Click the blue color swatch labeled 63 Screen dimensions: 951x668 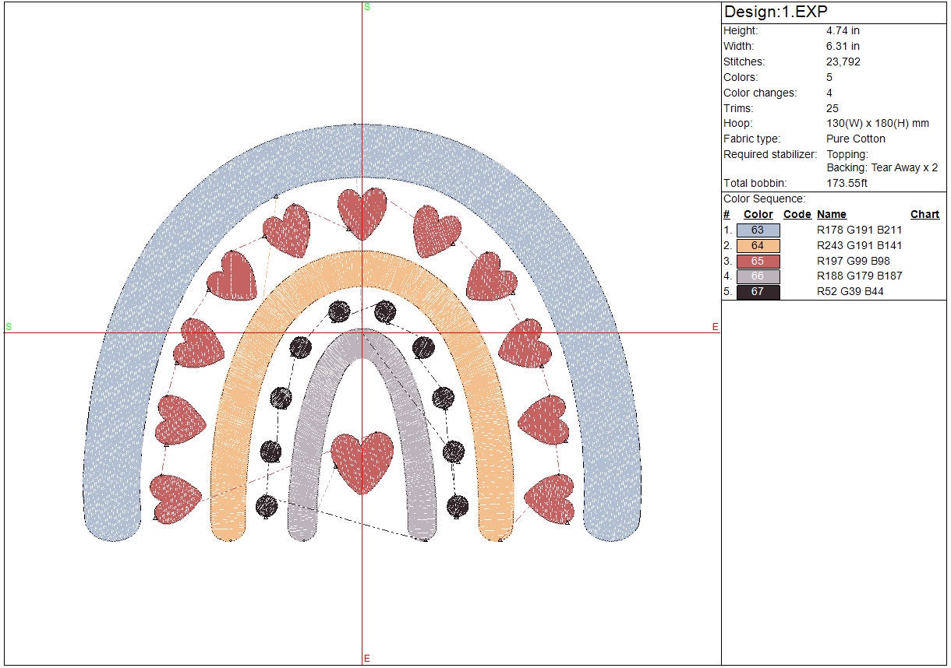(x=758, y=230)
